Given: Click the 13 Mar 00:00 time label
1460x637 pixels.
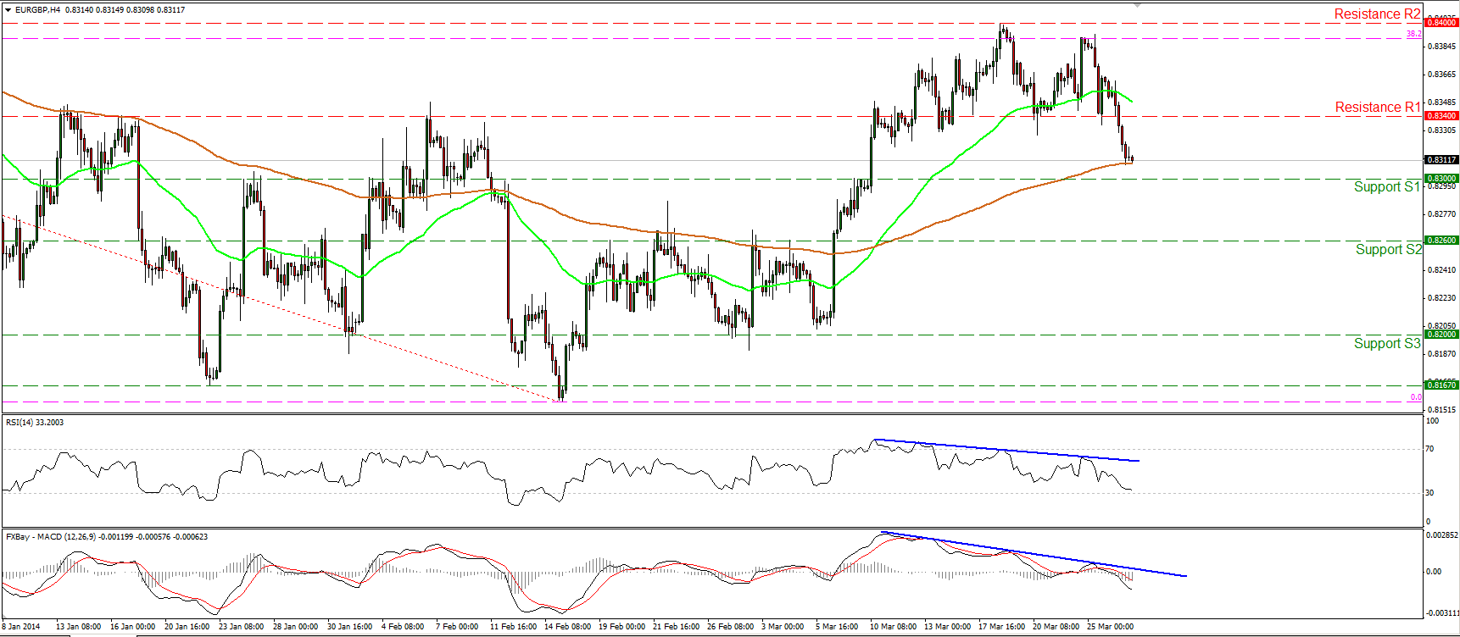Looking at the screenshot, I should 947,628.
